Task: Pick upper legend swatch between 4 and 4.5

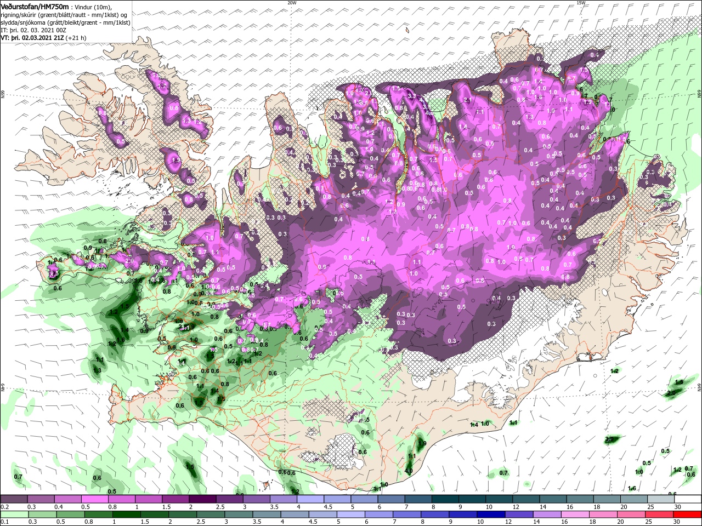Action: (x=310, y=499)
